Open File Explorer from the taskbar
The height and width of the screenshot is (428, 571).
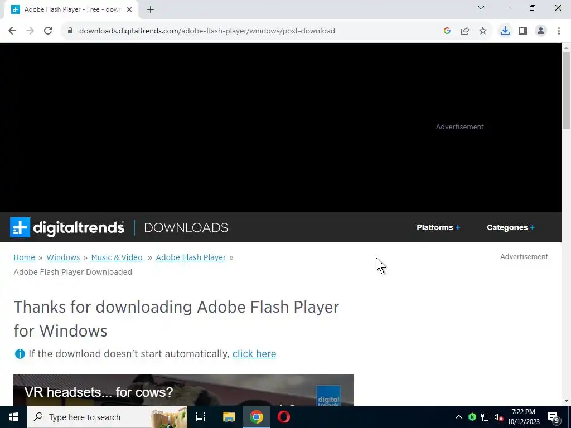click(x=229, y=417)
